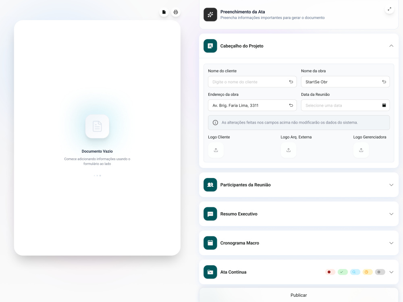403x302 pixels.
Task: Click the expand fullscreen arrows icon
Action: click(x=389, y=9)
